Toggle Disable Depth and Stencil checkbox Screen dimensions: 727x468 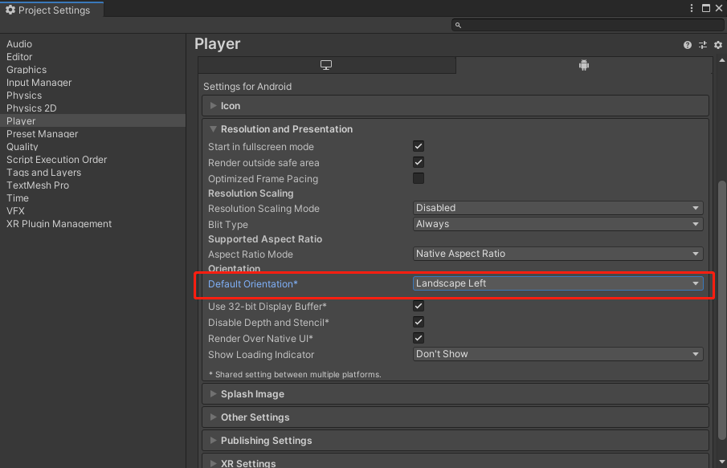(x=419, y=322)
